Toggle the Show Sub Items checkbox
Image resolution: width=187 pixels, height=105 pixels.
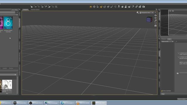point(162,91)
